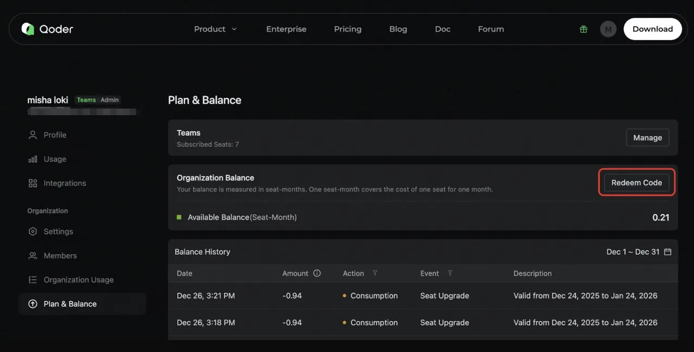
Task: Click Seat Upgrade in the 3:21 PM row
Action: pos(444,296)
